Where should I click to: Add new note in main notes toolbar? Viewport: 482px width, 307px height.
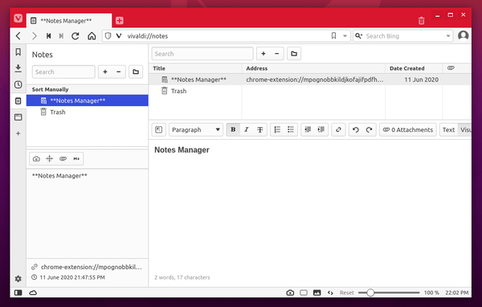pyautogui.click(x=263, y=54)
